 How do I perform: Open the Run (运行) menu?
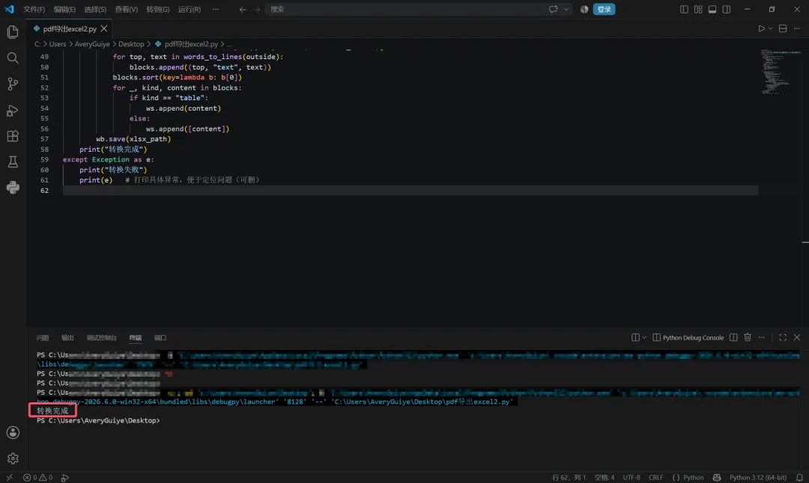tap(190, 9)
